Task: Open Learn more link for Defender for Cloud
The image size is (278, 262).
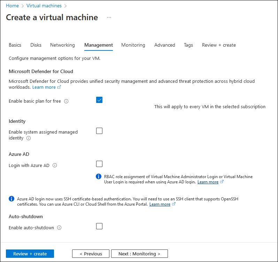Action: [x=44, y=87]
